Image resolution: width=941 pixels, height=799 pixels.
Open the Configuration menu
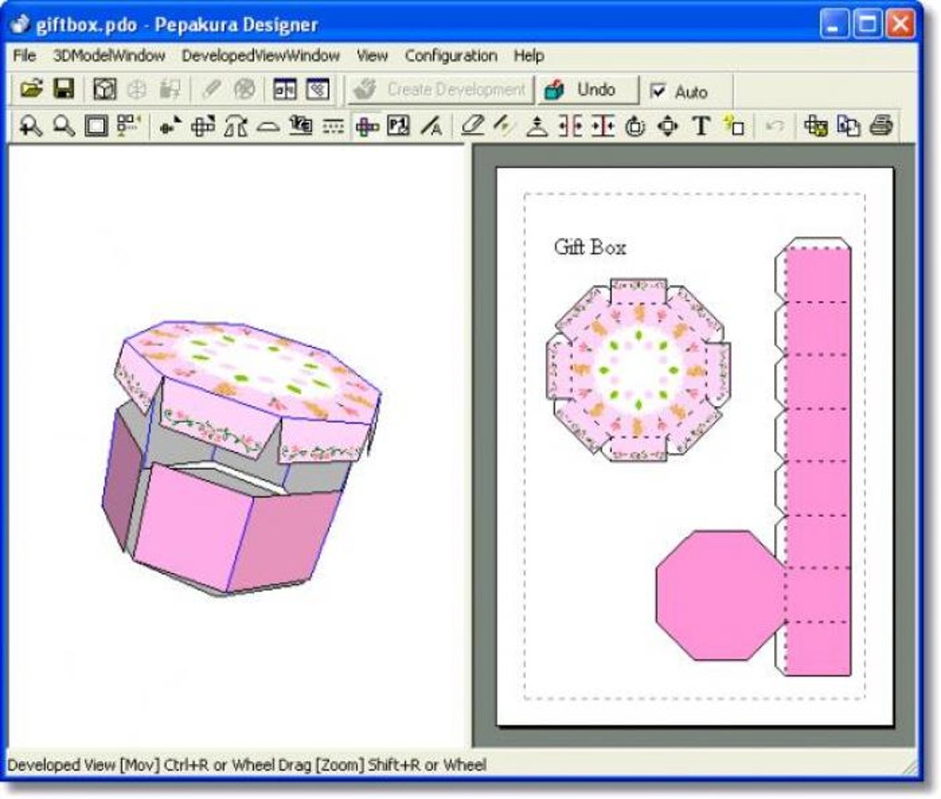coord(451,55)
